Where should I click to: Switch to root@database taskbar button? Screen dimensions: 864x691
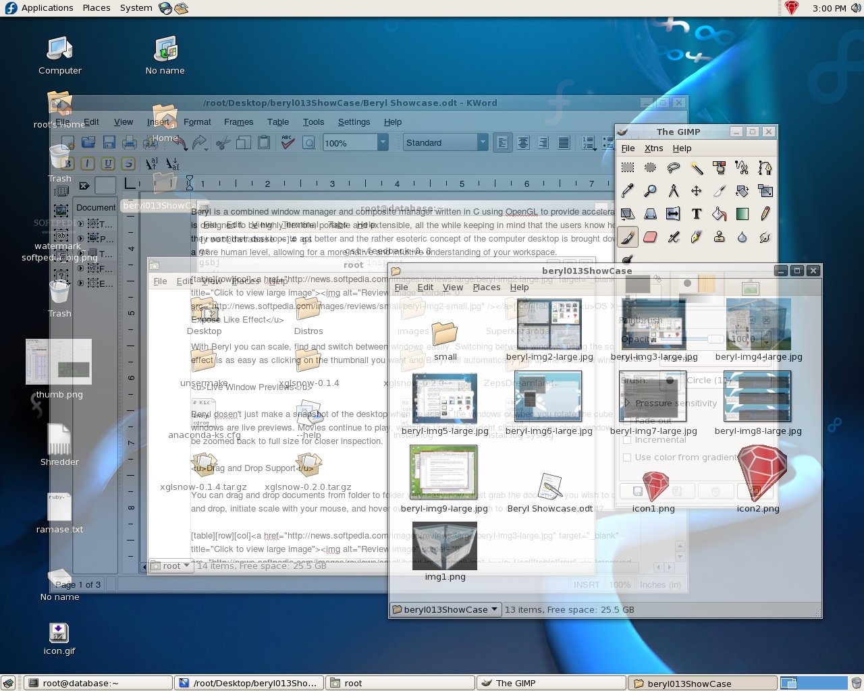tap(99, 683)
